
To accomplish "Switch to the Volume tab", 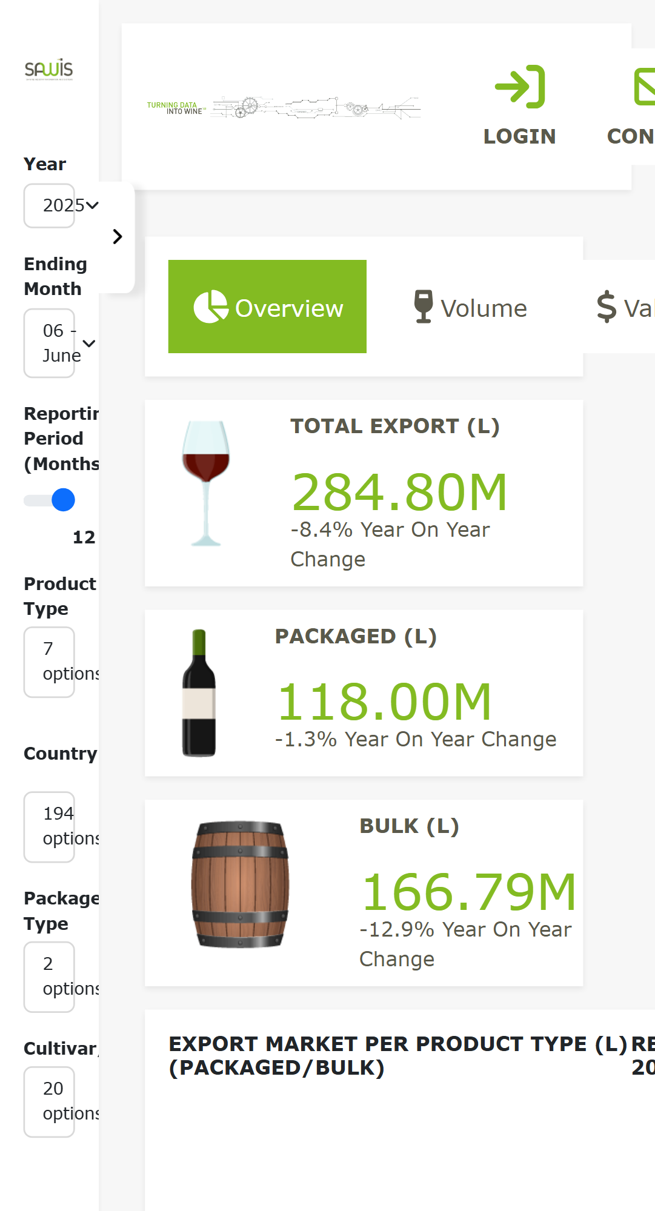I will point(470,307).
